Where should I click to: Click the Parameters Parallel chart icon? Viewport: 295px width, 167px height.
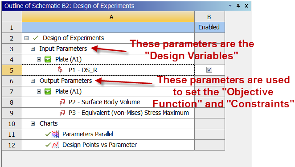click(55, 134)
